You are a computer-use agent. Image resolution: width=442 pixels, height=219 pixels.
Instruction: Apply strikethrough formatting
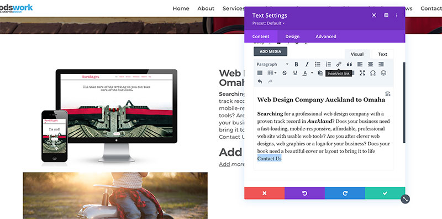click(285, 73)
